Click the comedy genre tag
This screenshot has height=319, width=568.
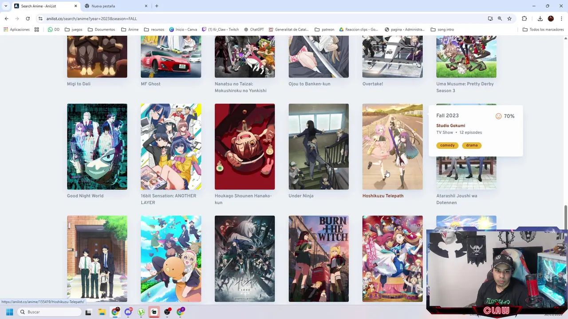click(447, 145)
